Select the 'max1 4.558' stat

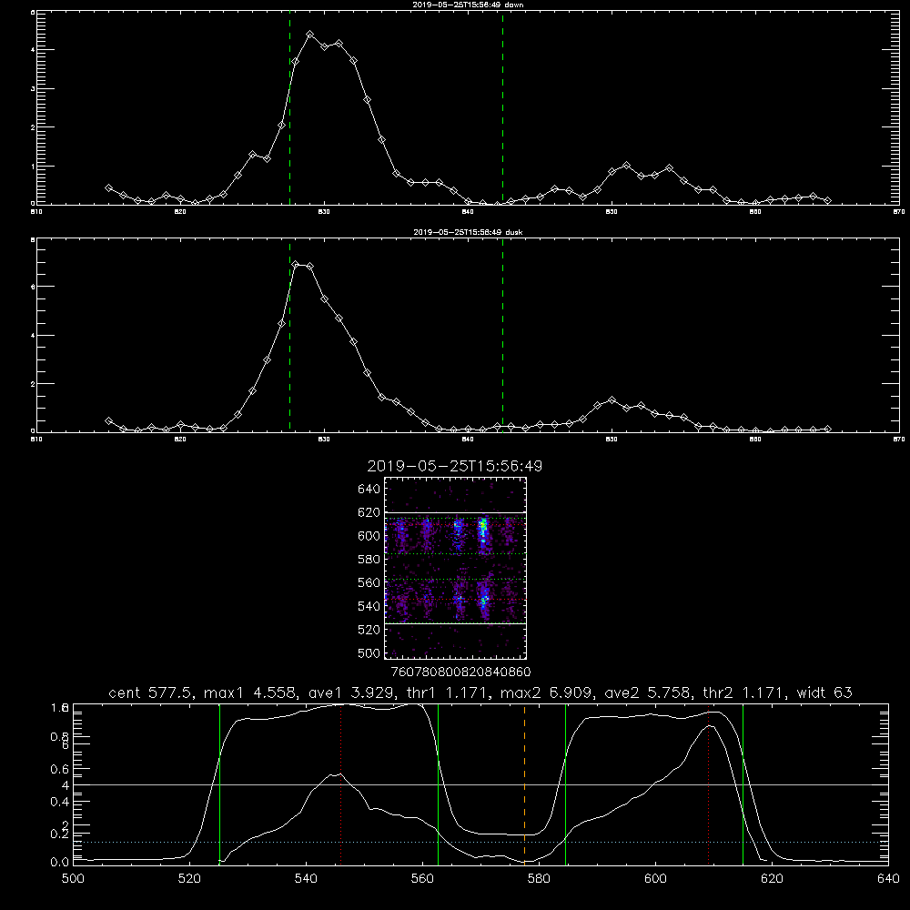tap(252, 693)
